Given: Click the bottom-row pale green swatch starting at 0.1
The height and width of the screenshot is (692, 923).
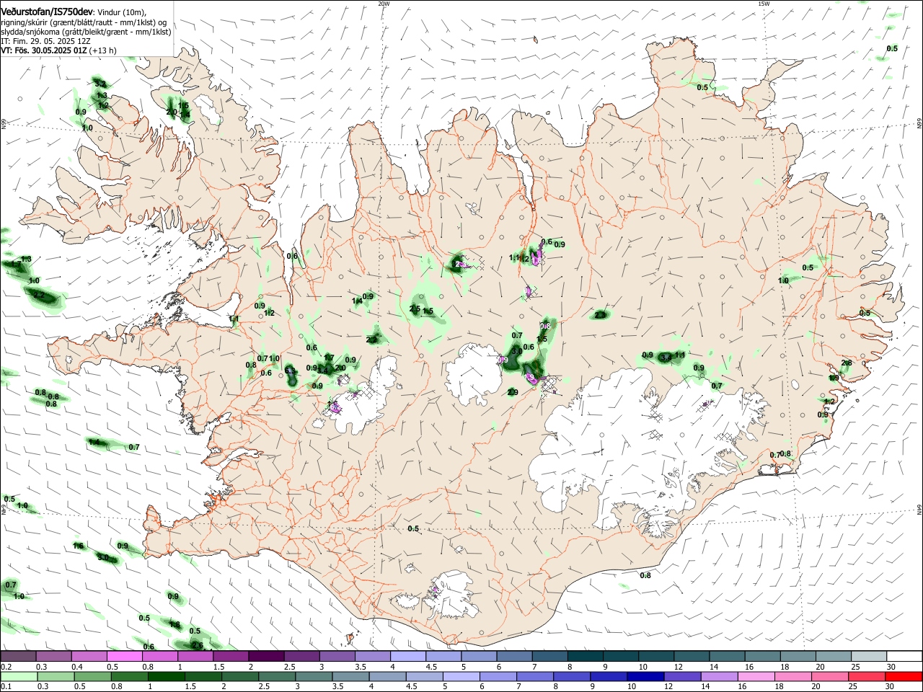Looking at the screenshot, I should [x=18, y=676].
